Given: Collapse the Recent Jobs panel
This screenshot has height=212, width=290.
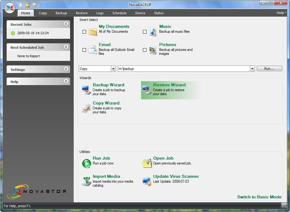Looking at the screenshot, I should pyautogui.click(x=66, y=24).
